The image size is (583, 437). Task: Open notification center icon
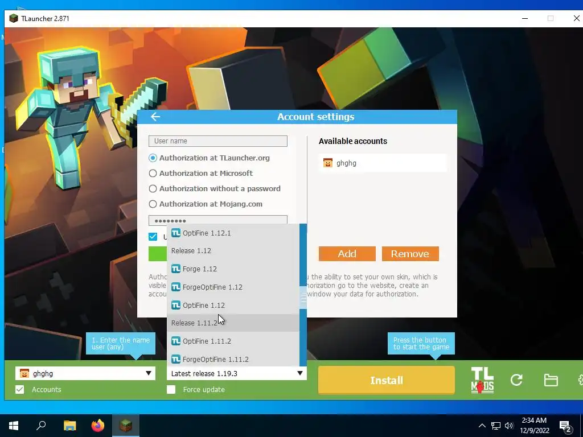point(565,427)
